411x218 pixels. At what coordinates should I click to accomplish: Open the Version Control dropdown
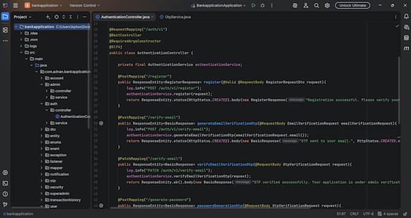point(85,5)
